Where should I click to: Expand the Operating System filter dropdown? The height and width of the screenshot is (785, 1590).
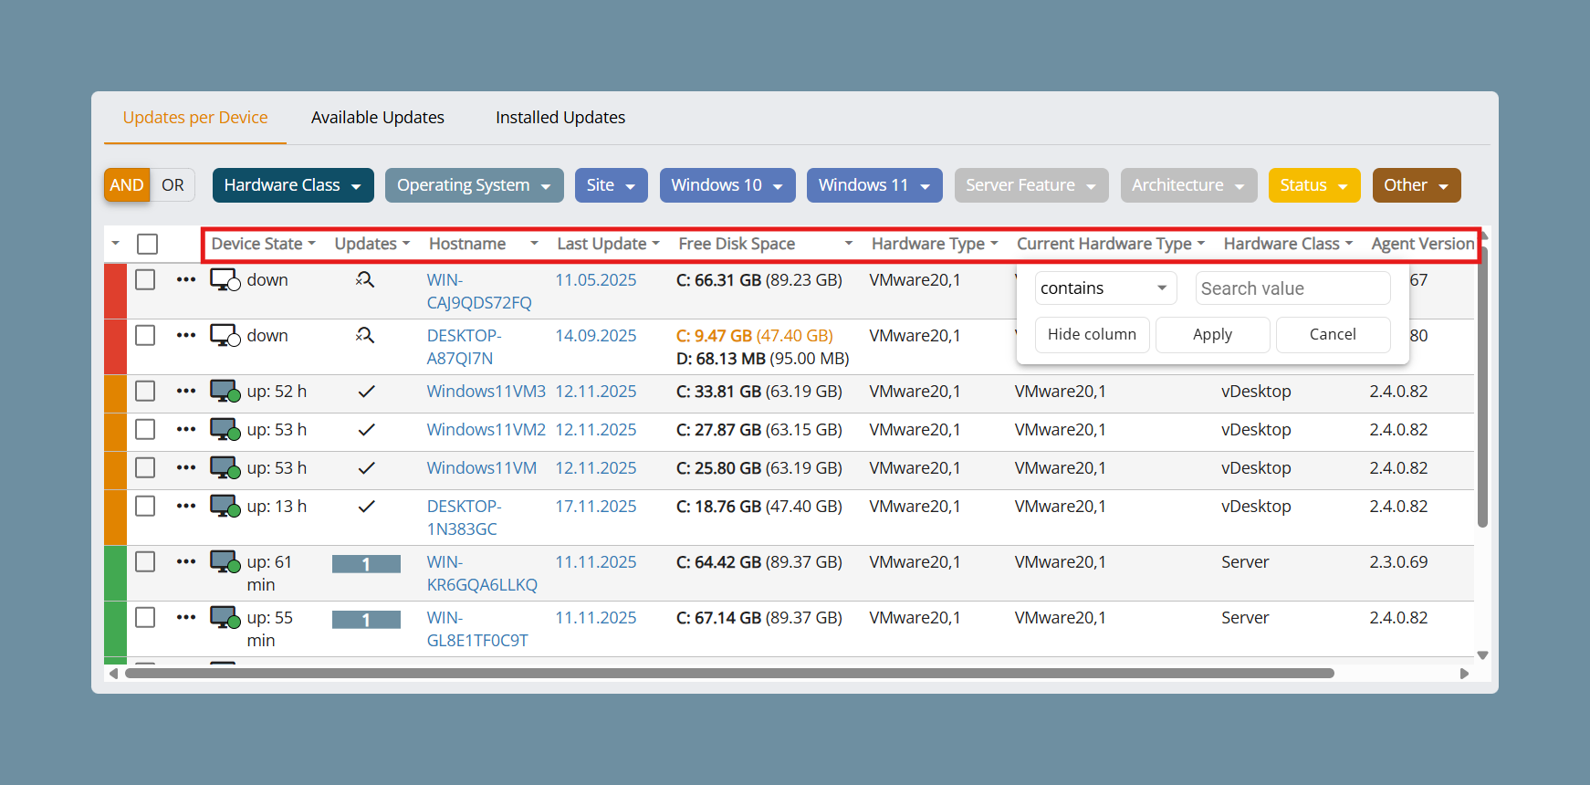pyautogui.click(x=475, y=185)
